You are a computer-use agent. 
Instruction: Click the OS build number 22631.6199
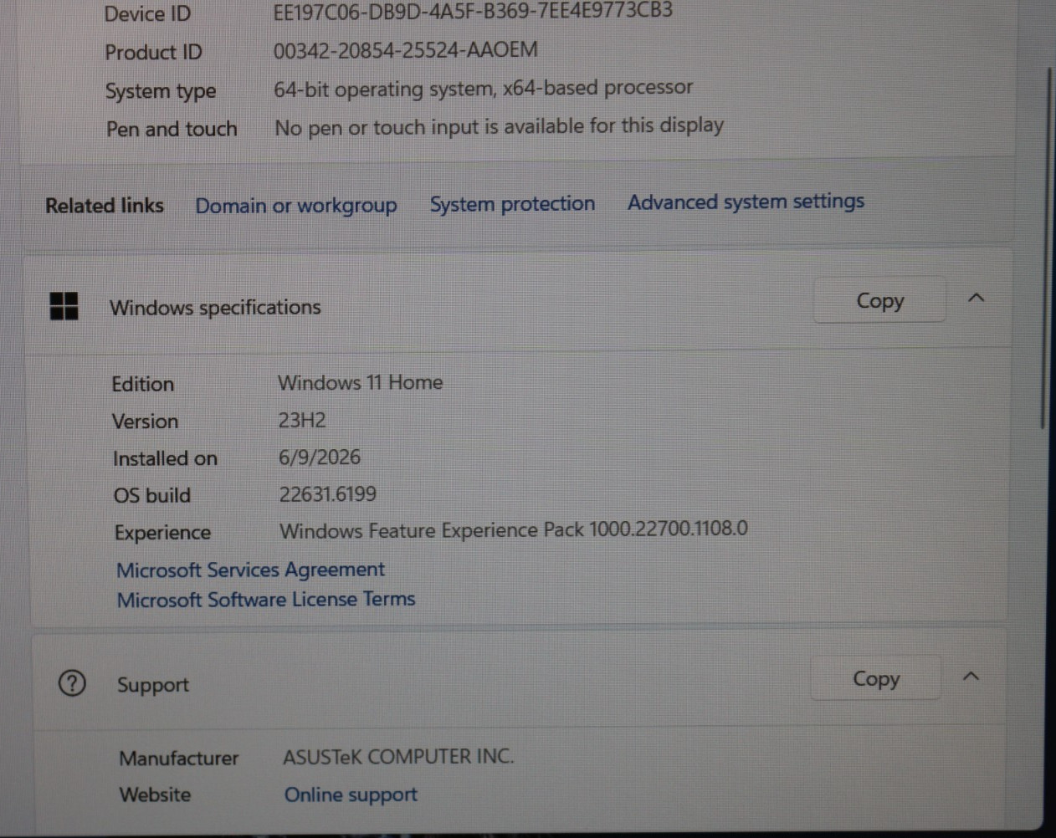[327, 493]
